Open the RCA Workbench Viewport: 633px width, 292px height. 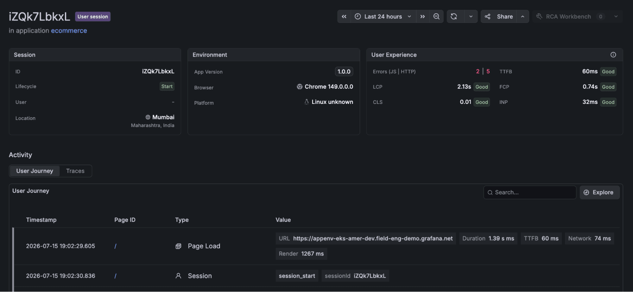pyautogui.click(x=569, y=16)
